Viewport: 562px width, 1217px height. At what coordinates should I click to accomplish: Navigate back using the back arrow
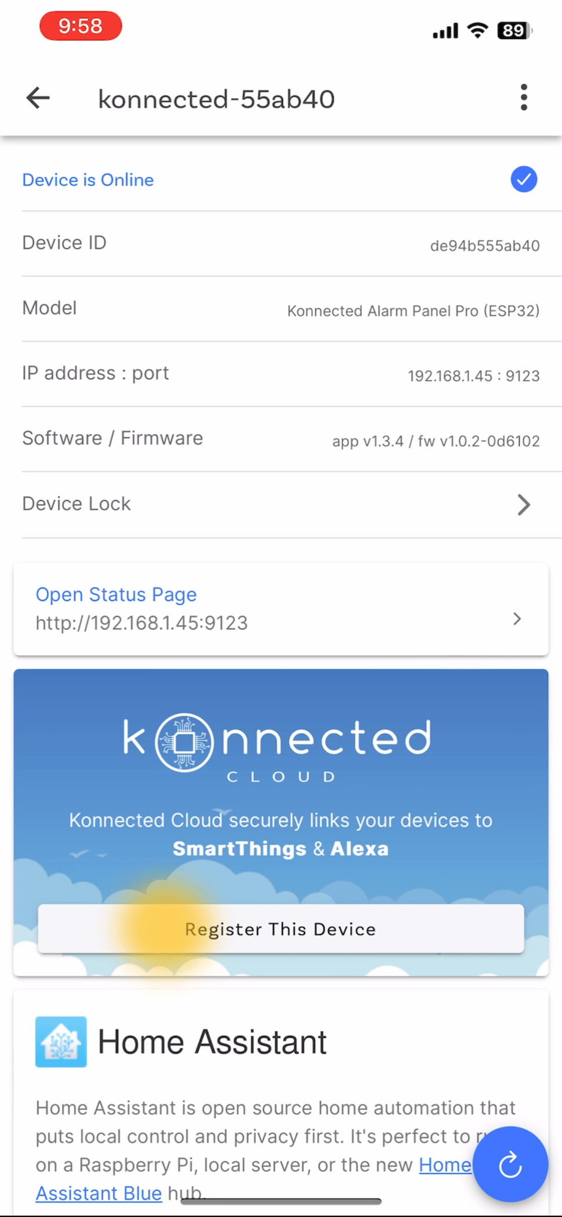(37, 97)
